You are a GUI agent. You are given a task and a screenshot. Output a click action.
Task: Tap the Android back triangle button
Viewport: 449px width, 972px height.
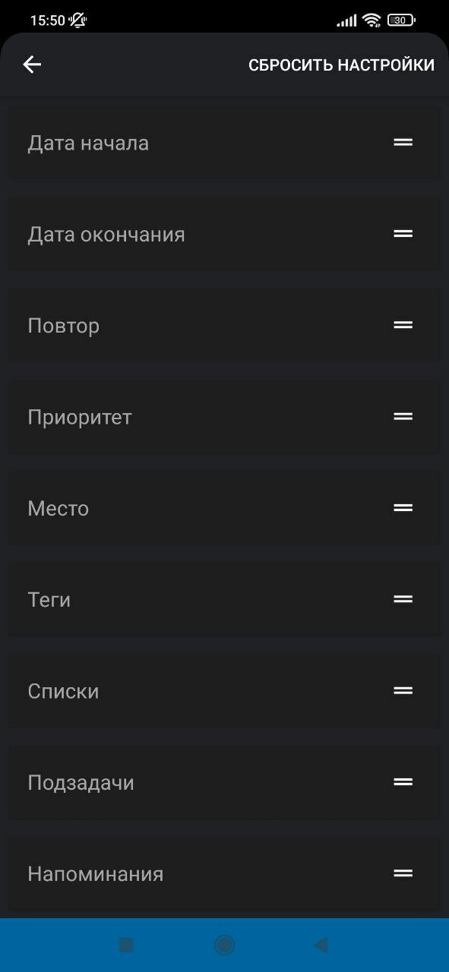click(x=321, y=945)
